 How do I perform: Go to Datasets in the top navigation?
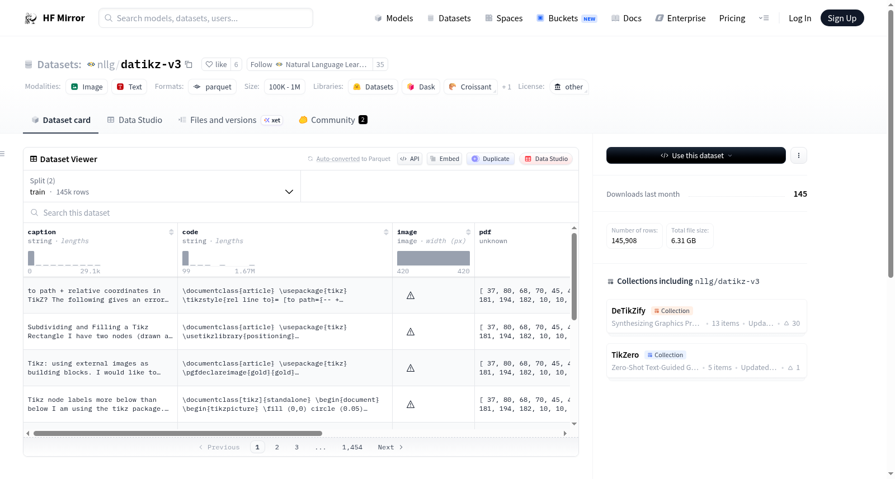pos(449,18)
